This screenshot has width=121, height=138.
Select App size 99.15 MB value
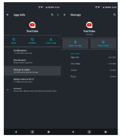[112, 57]
